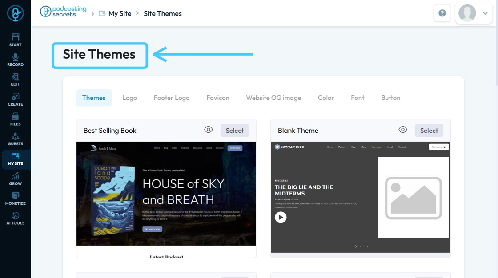
Task: Open the Footer Logo tab
Action: (x=172, y=98)
